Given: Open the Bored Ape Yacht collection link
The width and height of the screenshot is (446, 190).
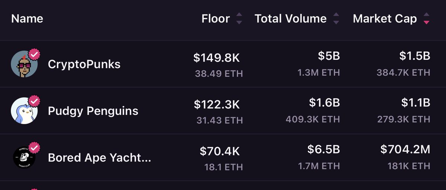Looking at the screenshot, I should pos(100,158).
